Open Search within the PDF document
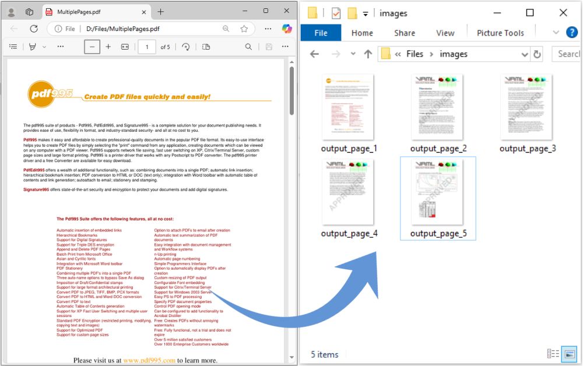The height and width of the screenshot is (366, 583). coord(249,47)
